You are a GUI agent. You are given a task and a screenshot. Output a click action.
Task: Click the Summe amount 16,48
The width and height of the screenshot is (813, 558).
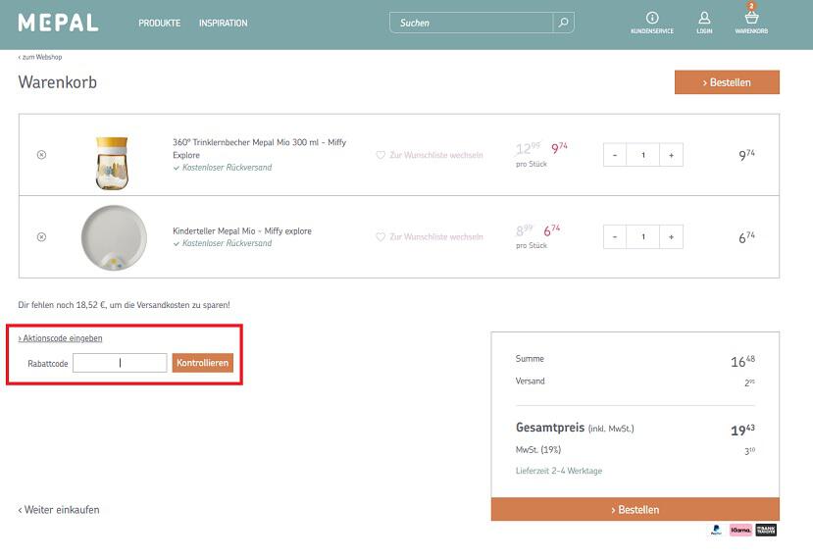click(x=742, y=361)
